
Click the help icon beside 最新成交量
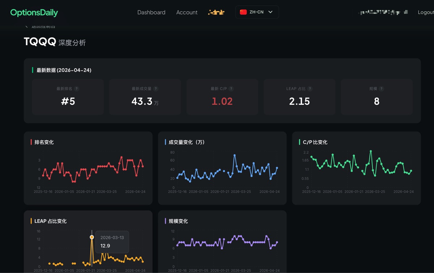coord(156,89)
